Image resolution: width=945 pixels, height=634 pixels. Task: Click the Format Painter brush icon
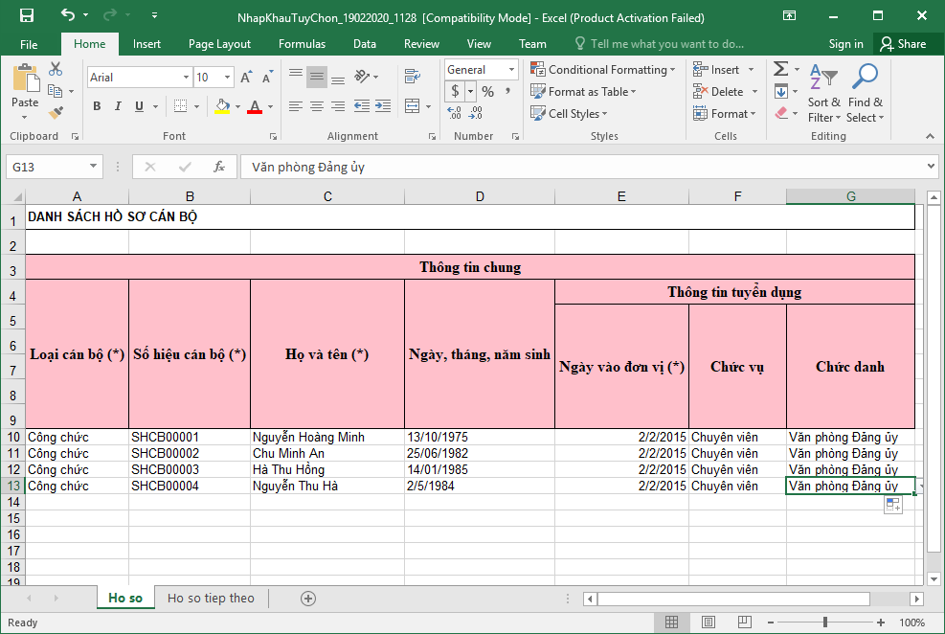(x=56, y=112)
